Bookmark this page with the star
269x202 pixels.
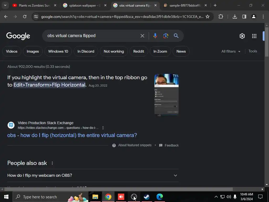click(x=208, y=17)
